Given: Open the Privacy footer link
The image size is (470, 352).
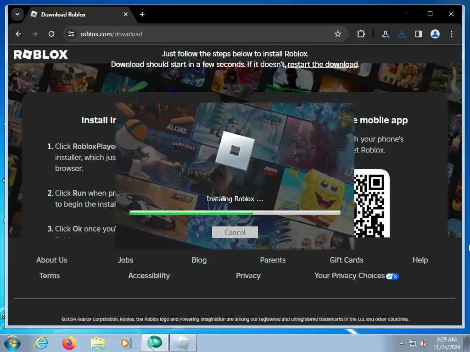Looking at the screenshot, I should coord(248,275).
